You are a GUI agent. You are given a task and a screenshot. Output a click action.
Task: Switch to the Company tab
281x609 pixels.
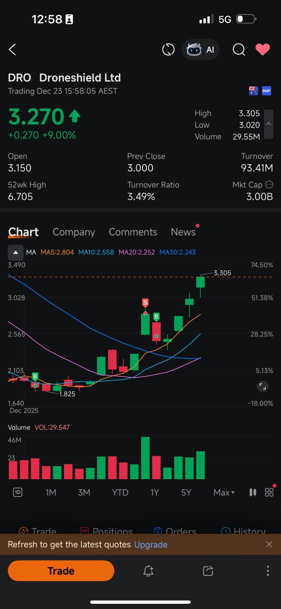pyautogui.click(x=74, y=232)
